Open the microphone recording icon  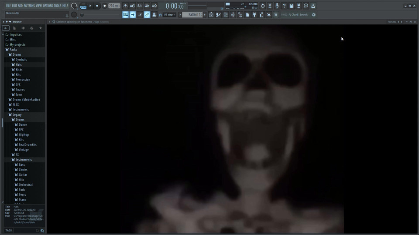(x=277, y=6)
